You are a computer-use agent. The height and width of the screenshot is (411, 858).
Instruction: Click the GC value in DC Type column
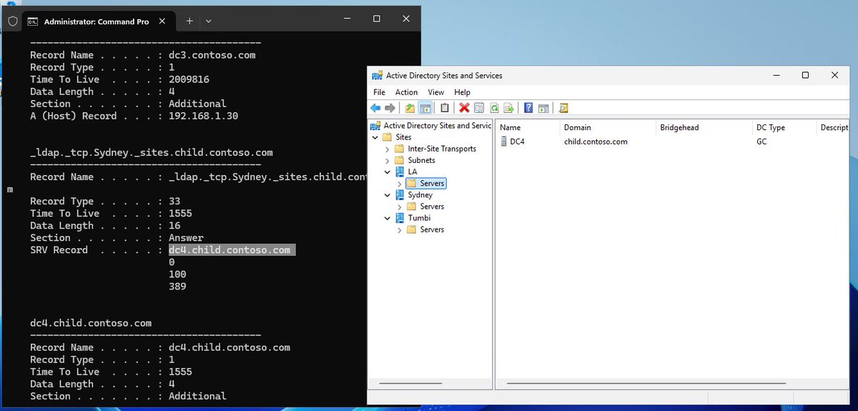[x=761, y=142]
